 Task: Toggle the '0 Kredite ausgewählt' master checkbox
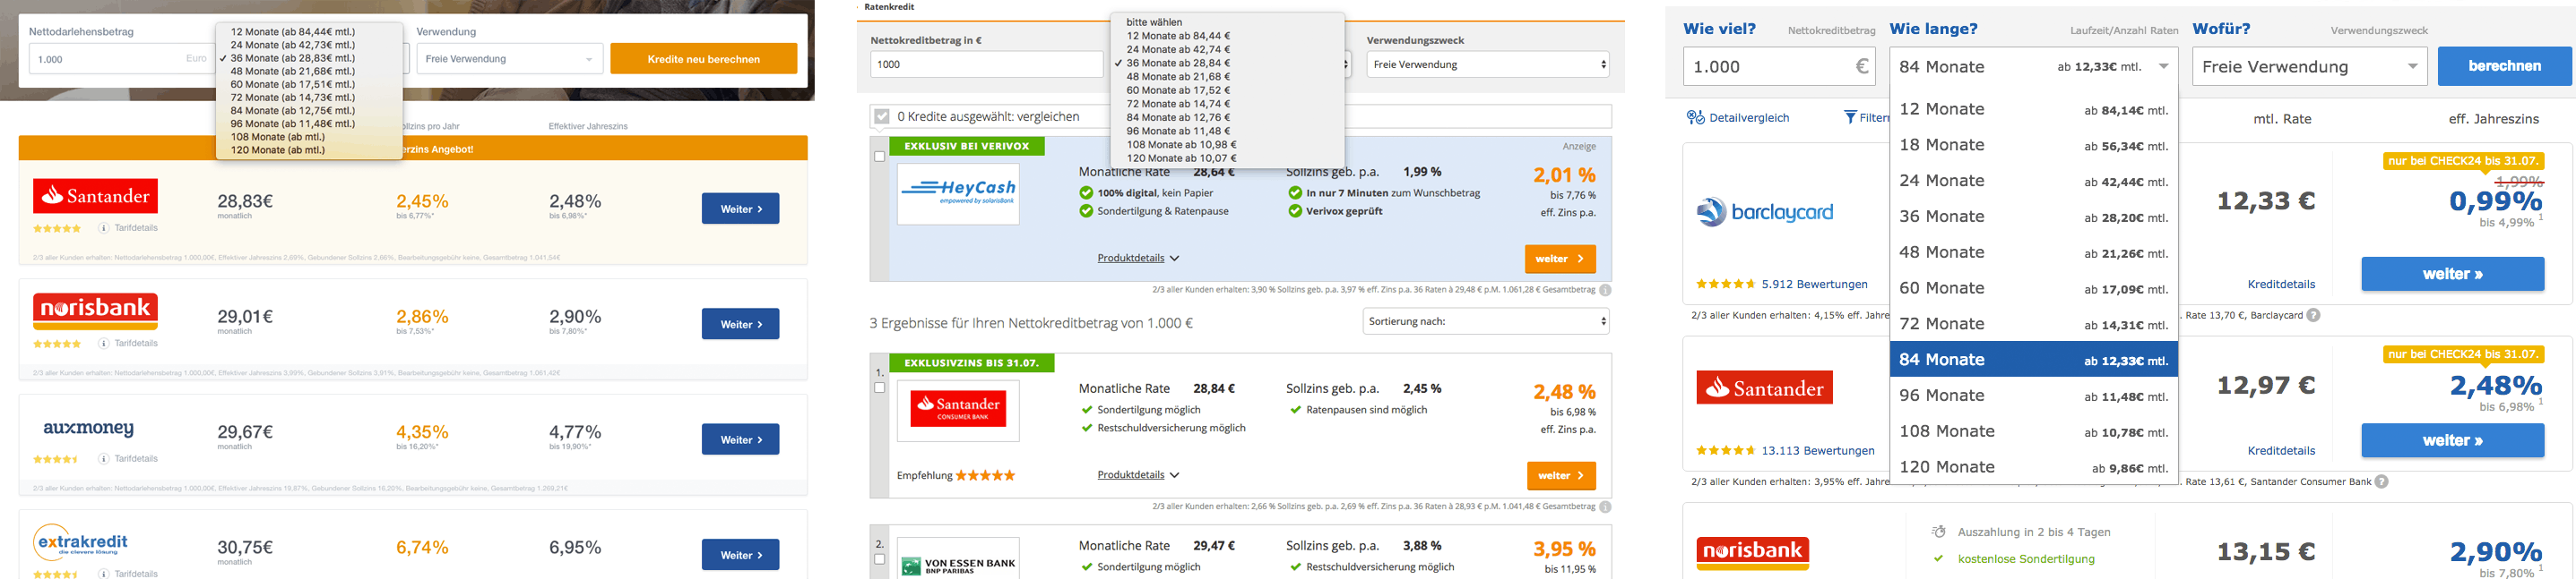882,117
